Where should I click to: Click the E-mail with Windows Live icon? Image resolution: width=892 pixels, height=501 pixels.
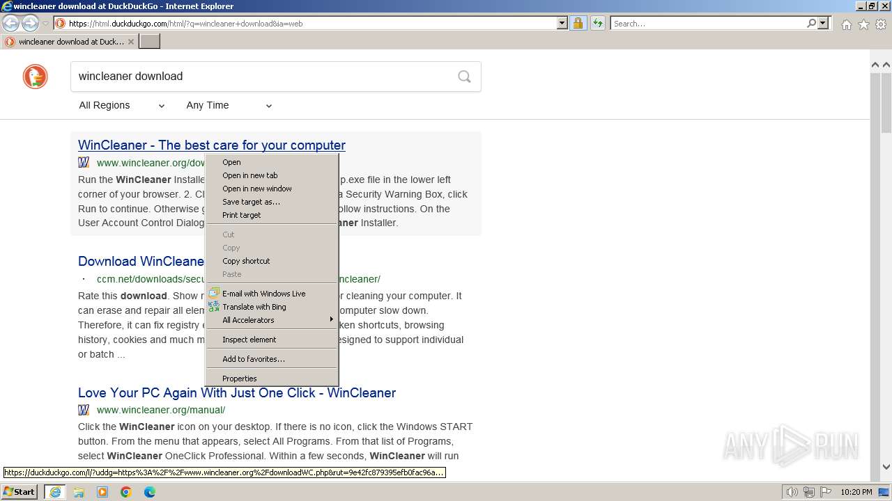tap(214, 294)
